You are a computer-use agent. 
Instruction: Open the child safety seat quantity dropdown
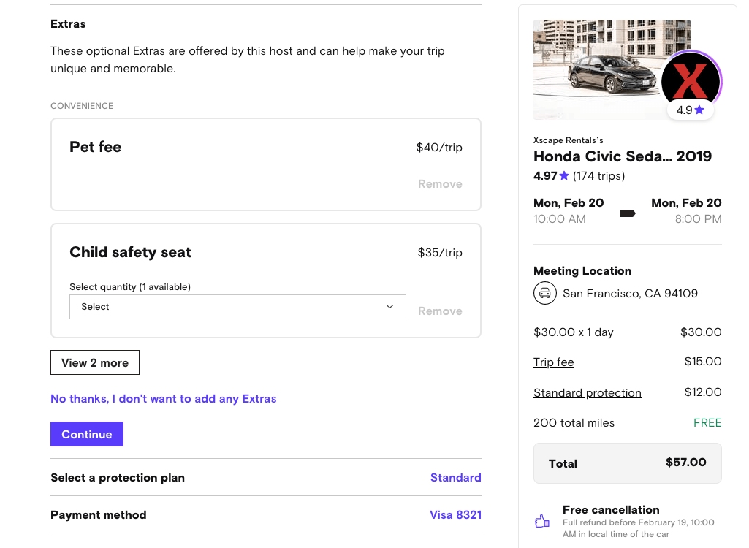tap(237, 307)
